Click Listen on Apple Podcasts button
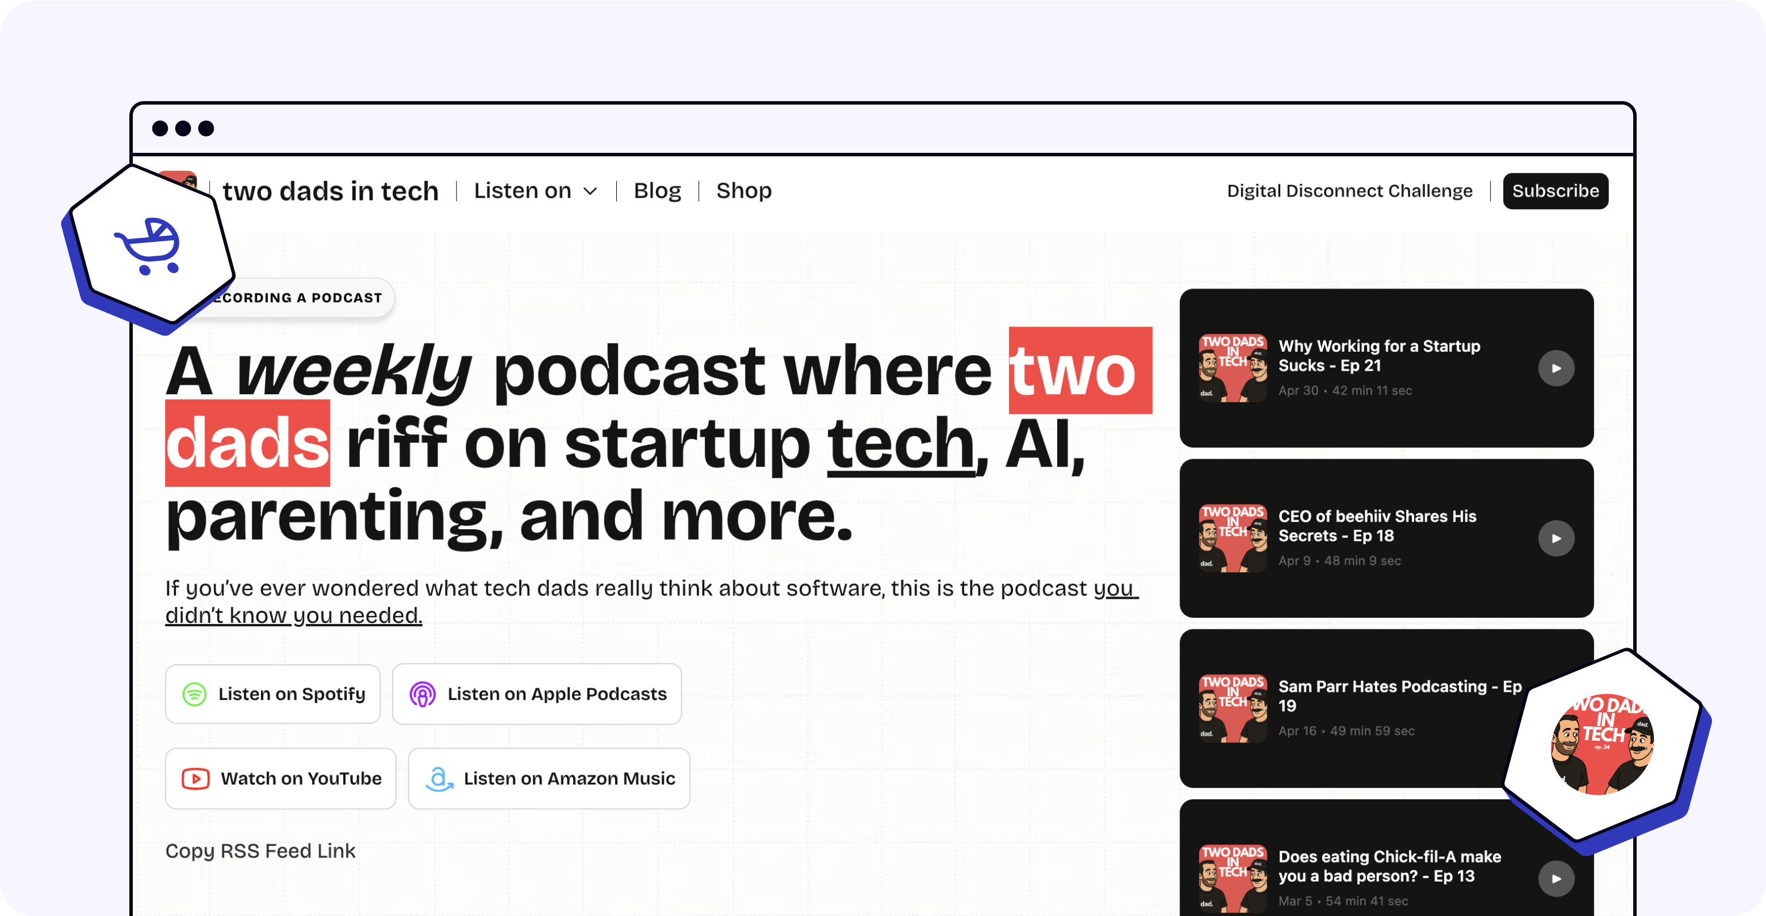Image resolution: width=1766 pixels, height=916 pixels. (x=537, y=694)
